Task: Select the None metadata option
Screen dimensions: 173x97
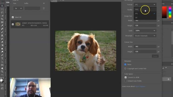Action: pos(125,64)
